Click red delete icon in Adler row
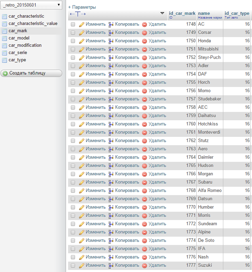Image resolution: width=252 pixels, height=272 pixels. tap(144, 66)
